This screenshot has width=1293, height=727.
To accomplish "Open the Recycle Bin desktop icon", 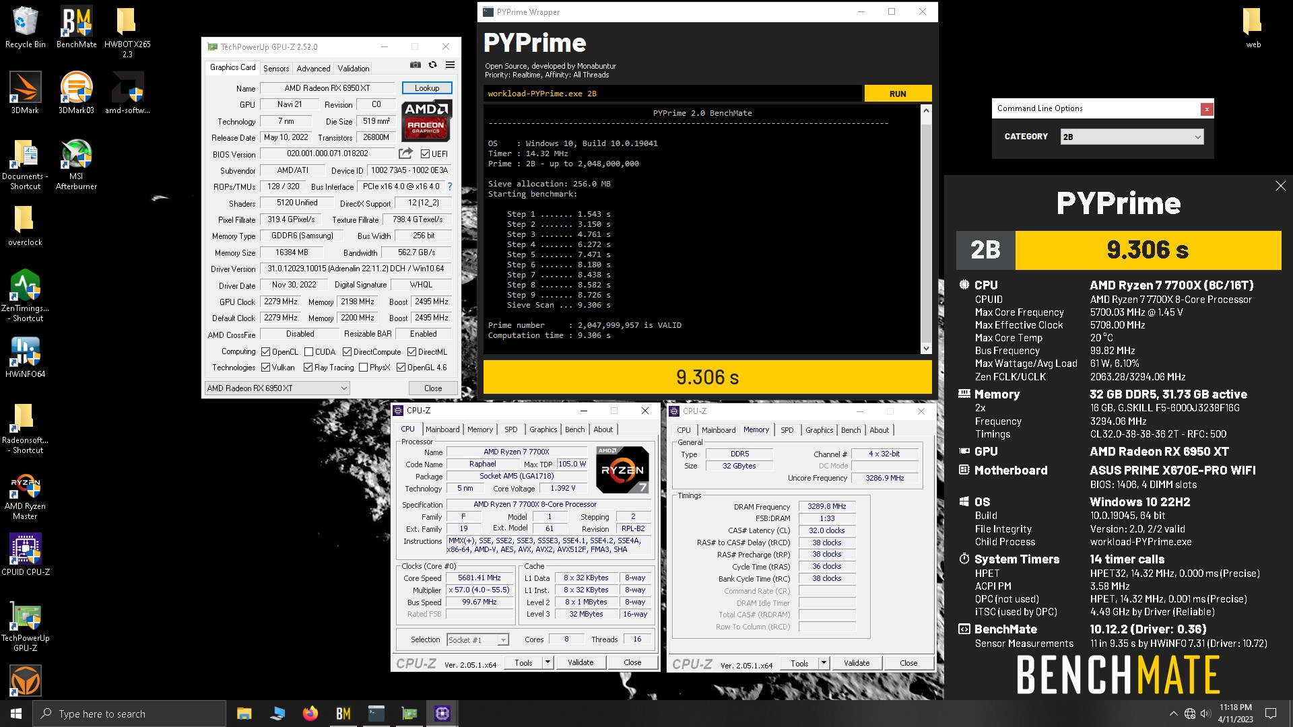I will (25, 28).
